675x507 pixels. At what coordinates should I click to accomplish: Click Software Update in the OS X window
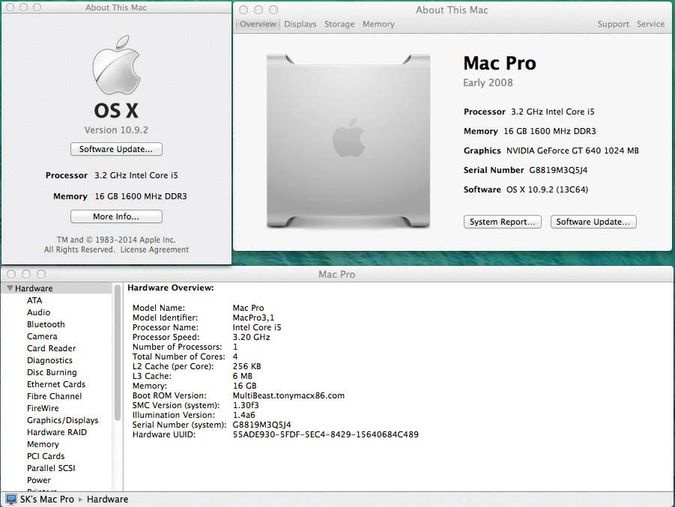point(116,149)
